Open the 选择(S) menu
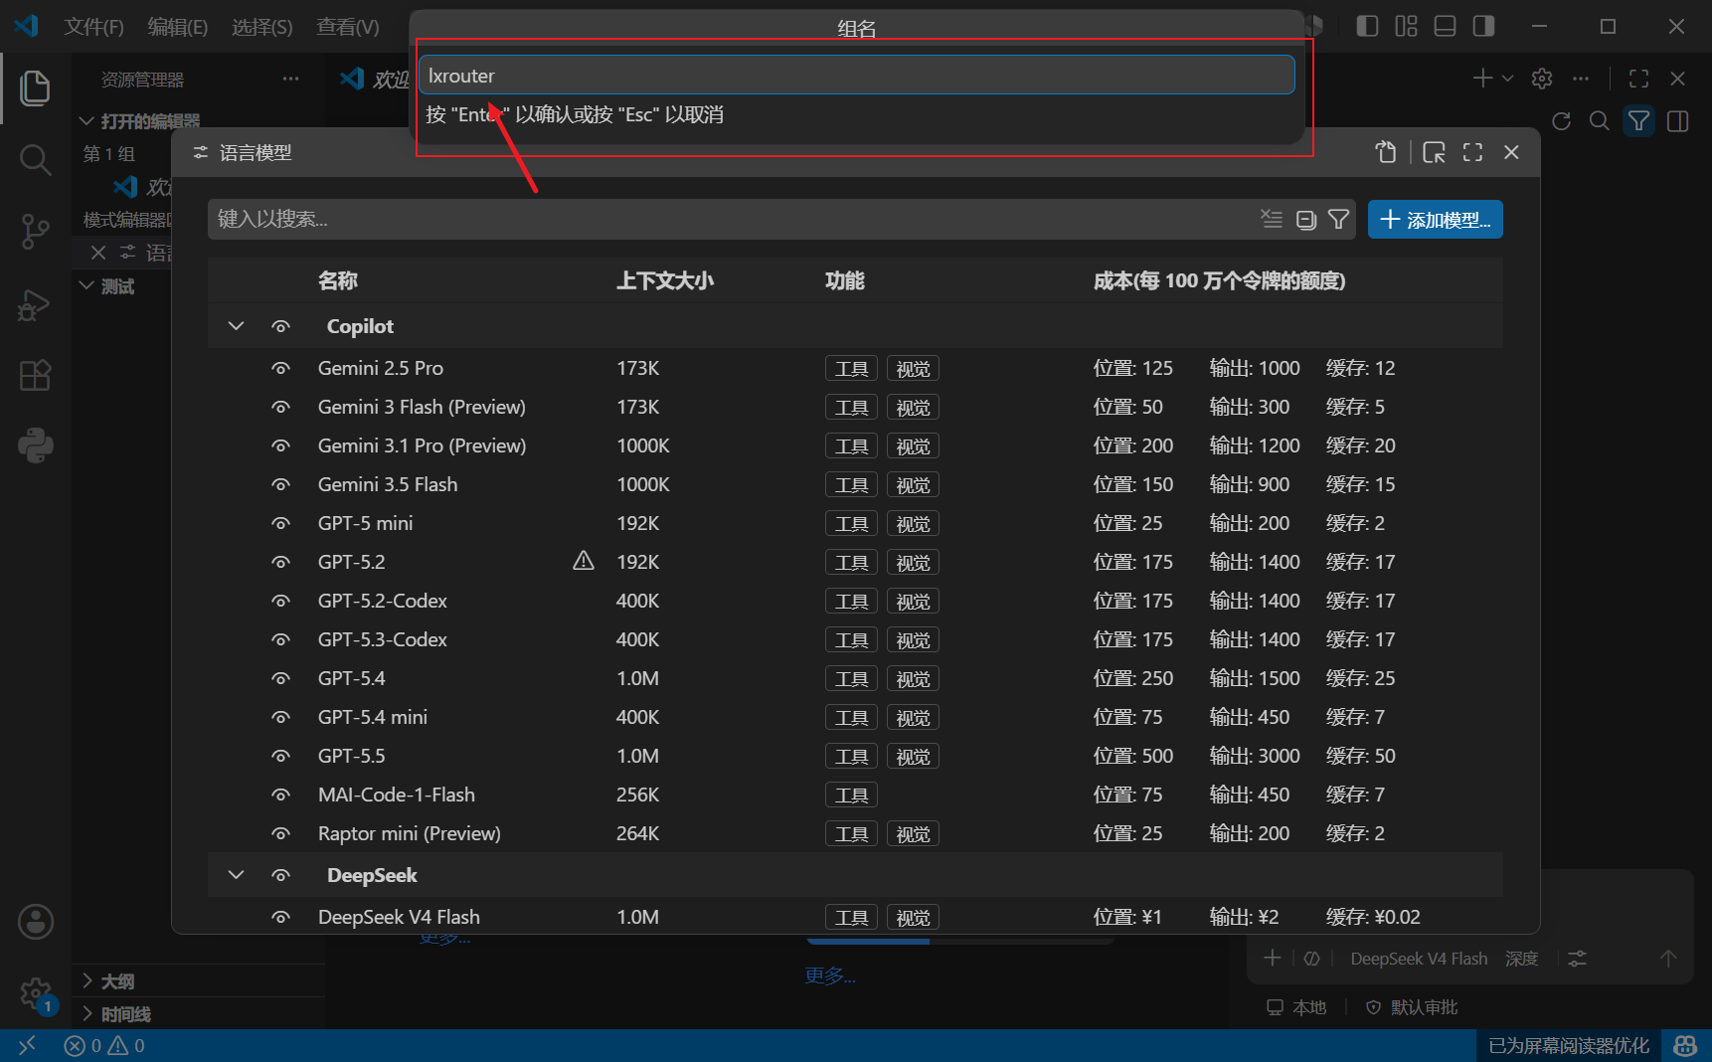Image resolution: width=1712 pixels, height=1062 pixels. (262, 27)
